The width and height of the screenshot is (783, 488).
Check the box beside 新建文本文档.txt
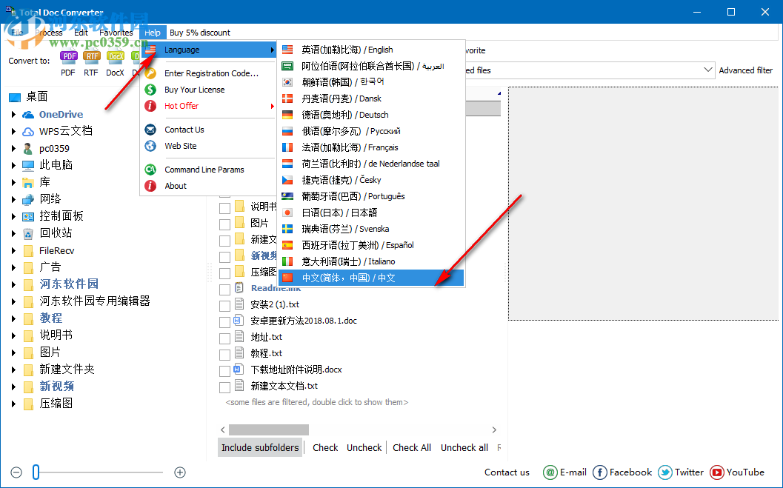click(x=224, y=386)
